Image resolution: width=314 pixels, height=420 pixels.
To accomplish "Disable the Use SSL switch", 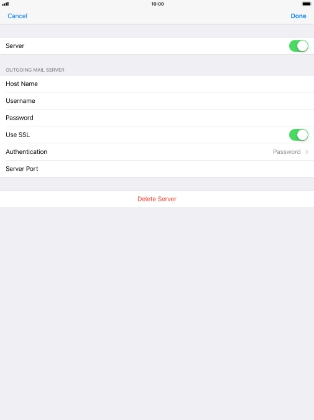I will 298,135.
